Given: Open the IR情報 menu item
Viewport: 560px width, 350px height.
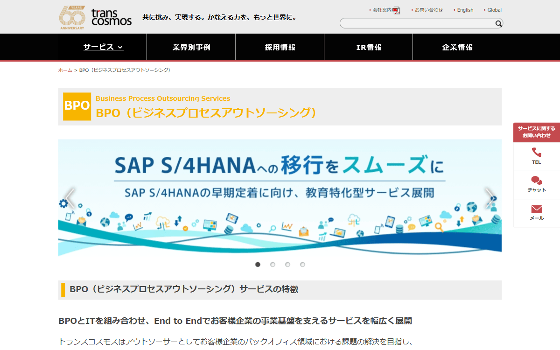Looking at the screenshot, I should pyautogui.click(x=369, y=47).
